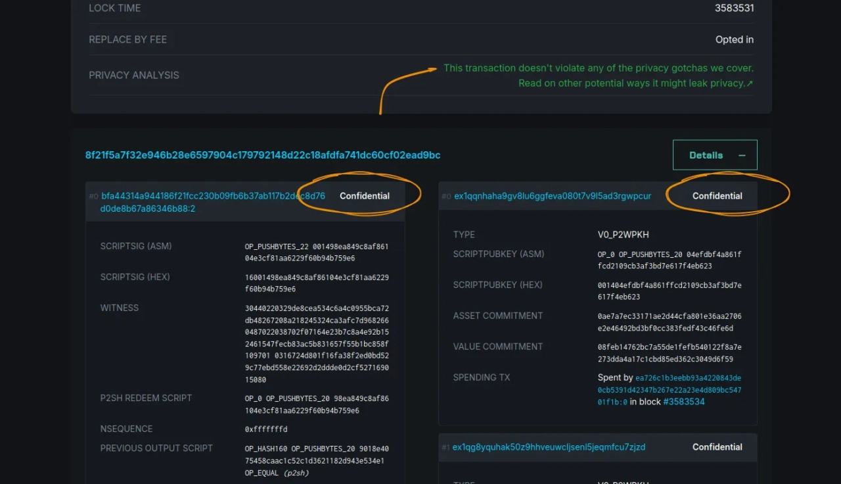Read on other potential privacy leaks link
The image size is (841, 484).
631,84
